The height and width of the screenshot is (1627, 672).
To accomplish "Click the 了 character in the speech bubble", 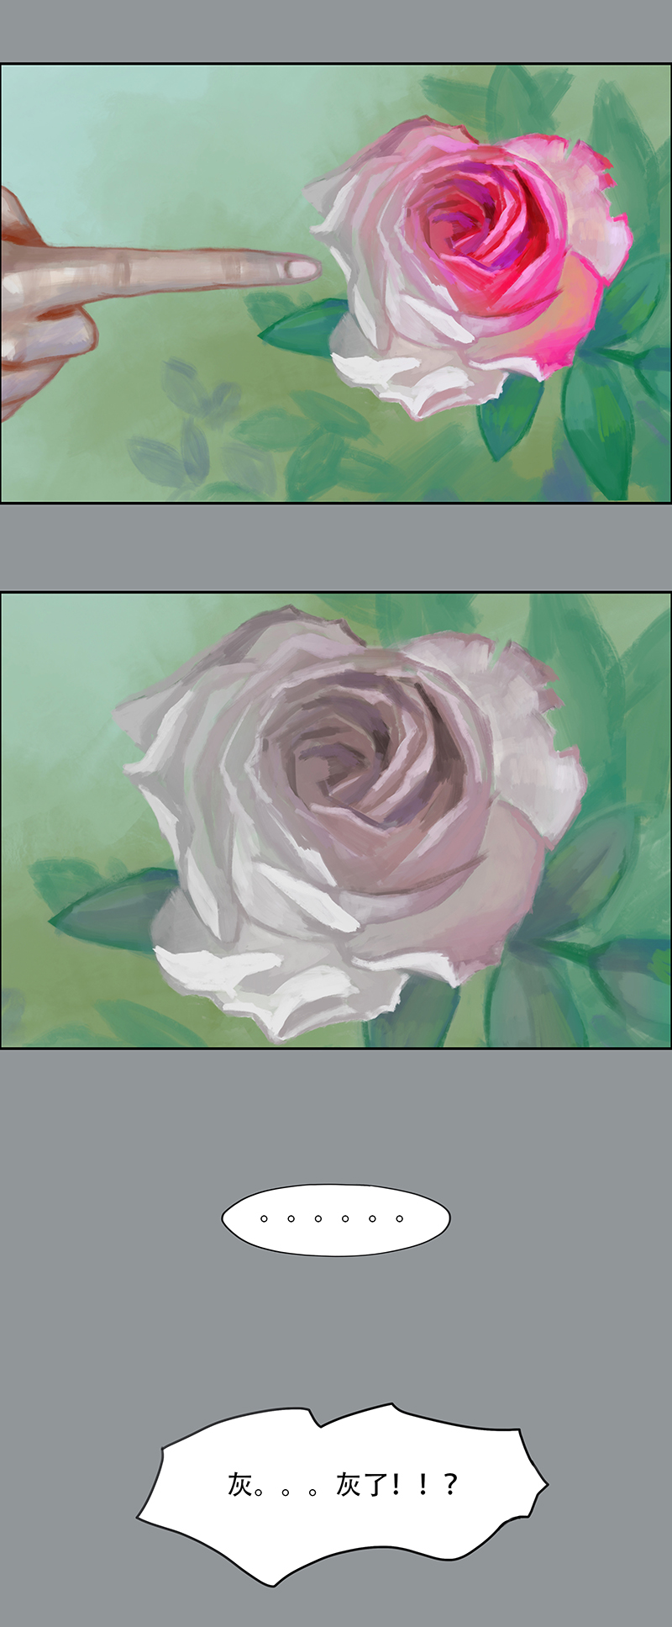I will pyautogui.click(x=374, y=1484).
